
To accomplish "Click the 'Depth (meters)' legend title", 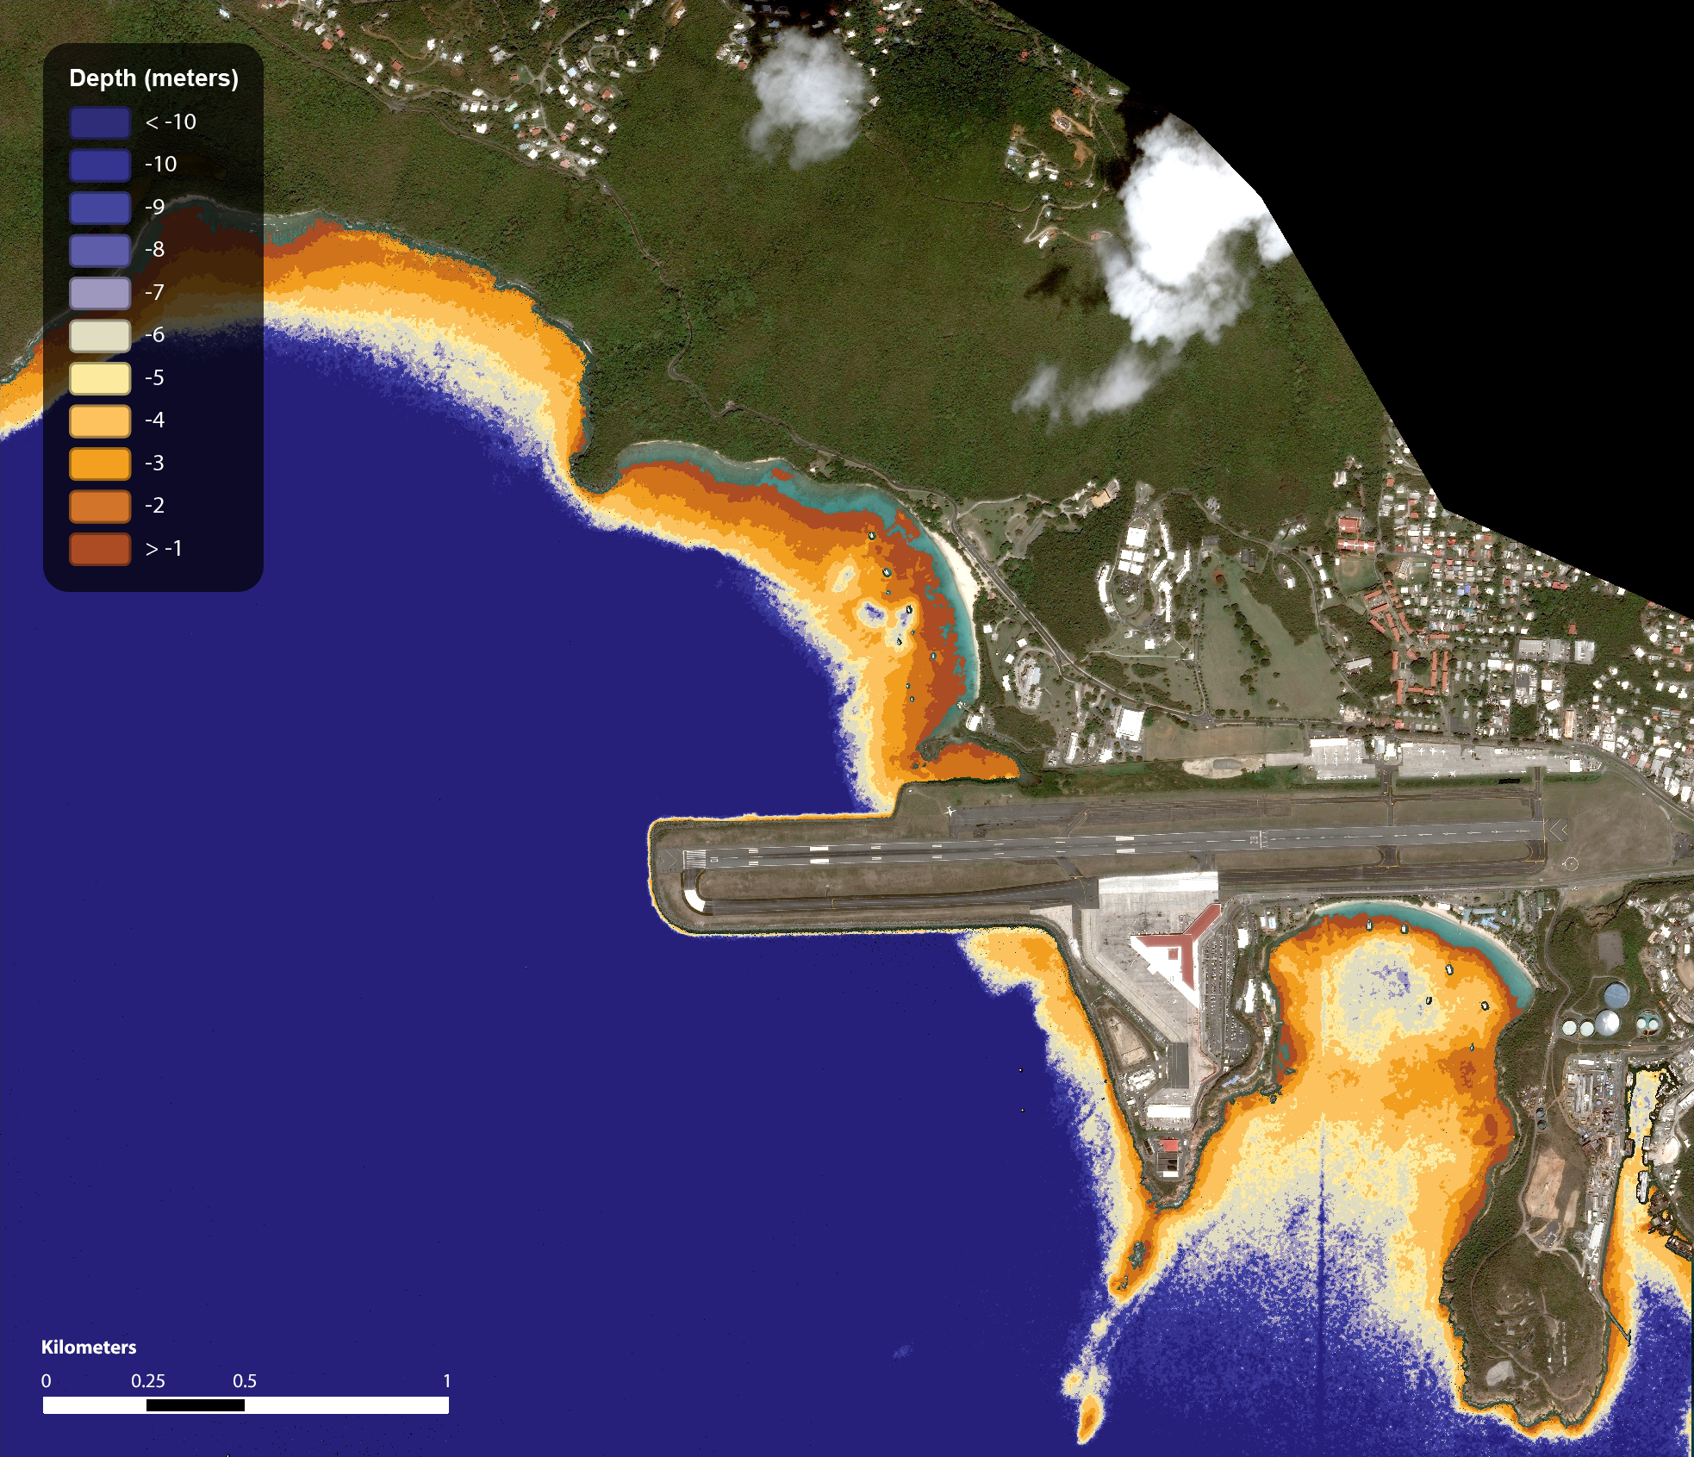I will pos(153,78).
